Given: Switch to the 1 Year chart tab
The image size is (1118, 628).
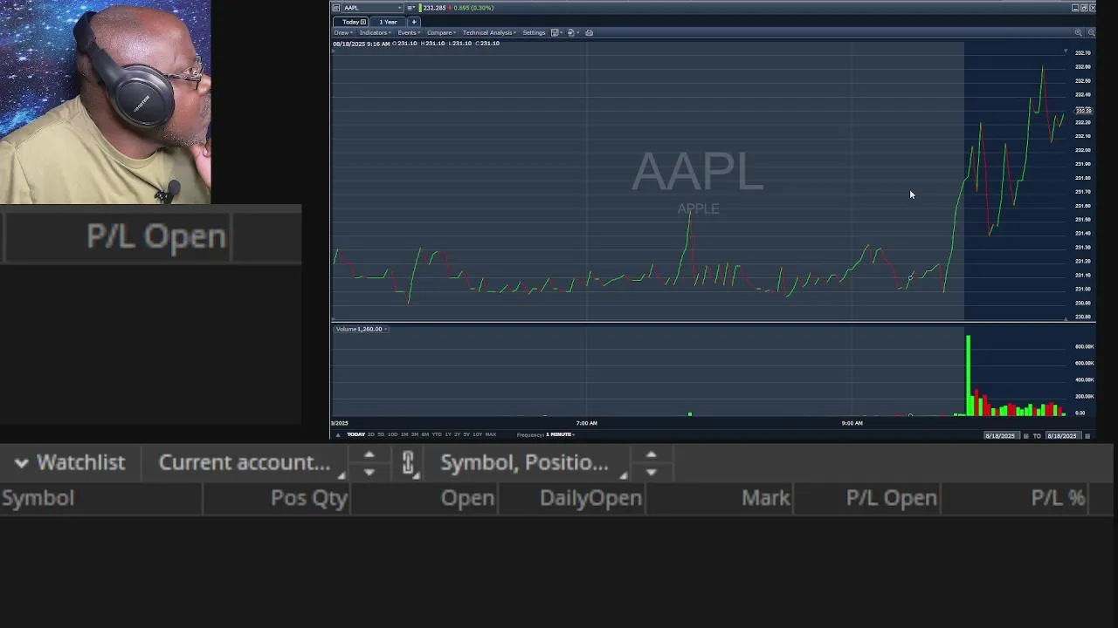Looking at the screenshot, I should click(388, 22).
